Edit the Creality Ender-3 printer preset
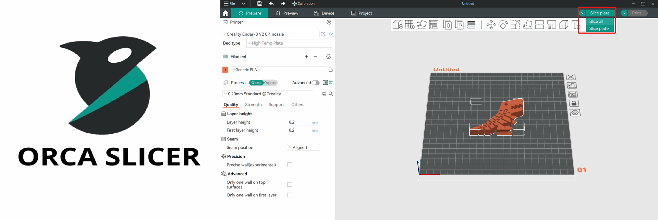 [323, 34]
